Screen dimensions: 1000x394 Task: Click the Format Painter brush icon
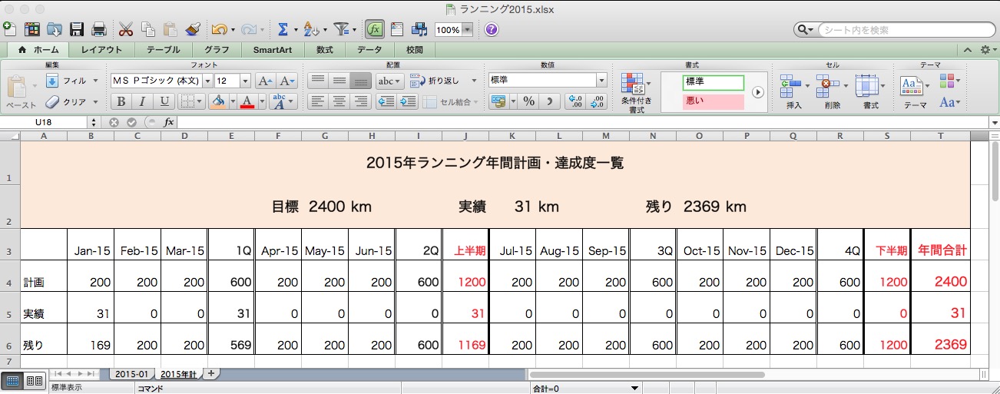coord(193,30)
